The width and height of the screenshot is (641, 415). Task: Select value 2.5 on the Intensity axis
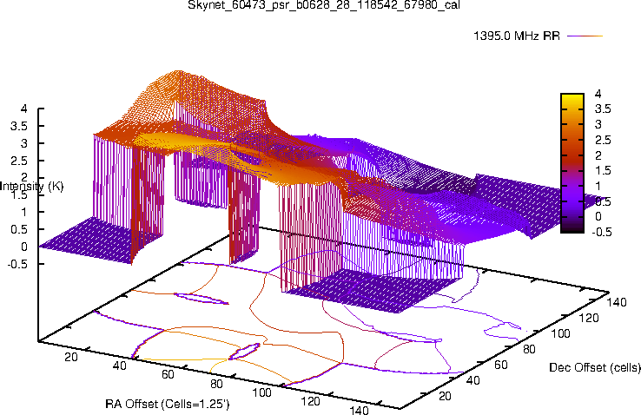pyautogui.click(x=19, y=161)
